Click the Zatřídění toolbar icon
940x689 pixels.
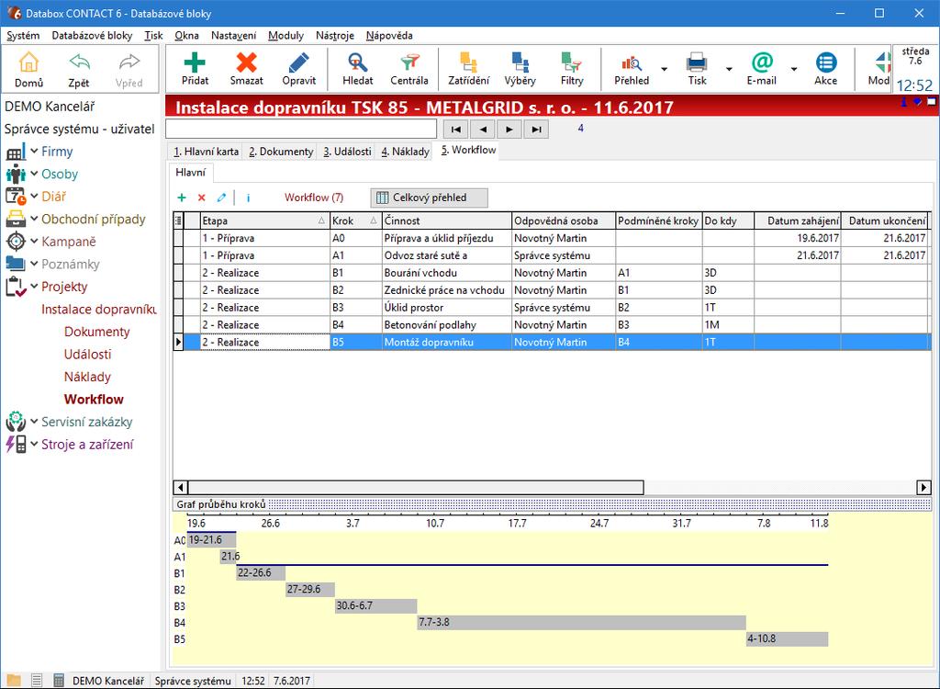[x=468, y=62]
